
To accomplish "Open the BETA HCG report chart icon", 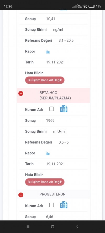I will pyautogui.click(x=48, y=153).
